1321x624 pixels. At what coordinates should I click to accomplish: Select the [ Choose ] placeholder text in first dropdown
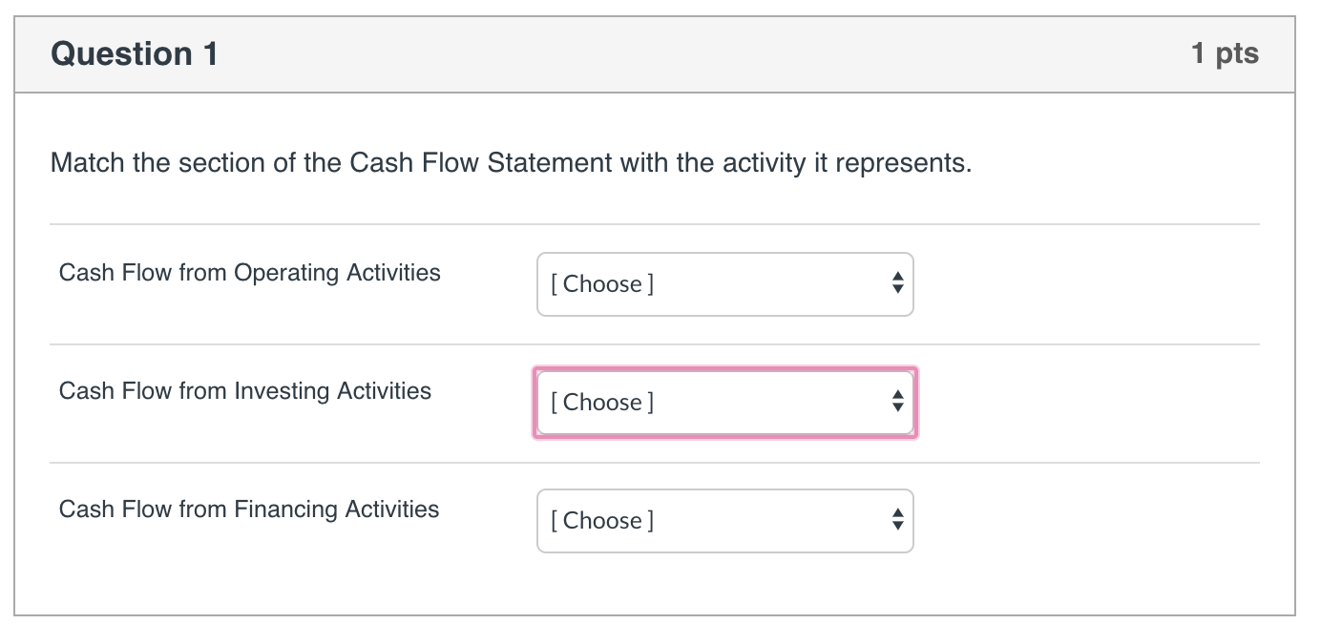click(602, 284)
